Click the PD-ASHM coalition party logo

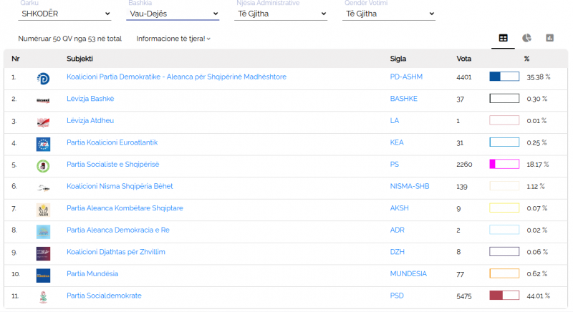coord(43,77)
